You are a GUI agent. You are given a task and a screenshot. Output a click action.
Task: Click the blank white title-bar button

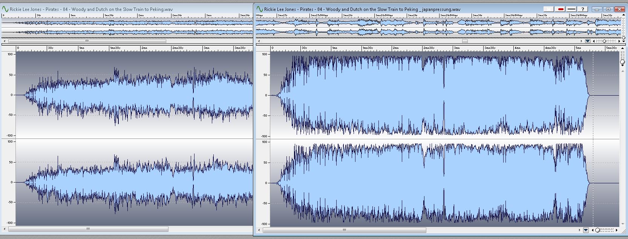[549, 9]
